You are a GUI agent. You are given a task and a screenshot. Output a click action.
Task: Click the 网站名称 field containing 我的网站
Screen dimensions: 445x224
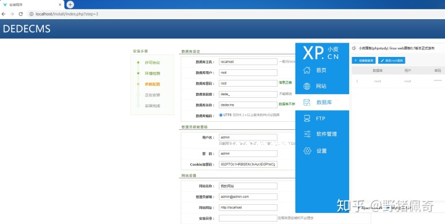(248, 186)
